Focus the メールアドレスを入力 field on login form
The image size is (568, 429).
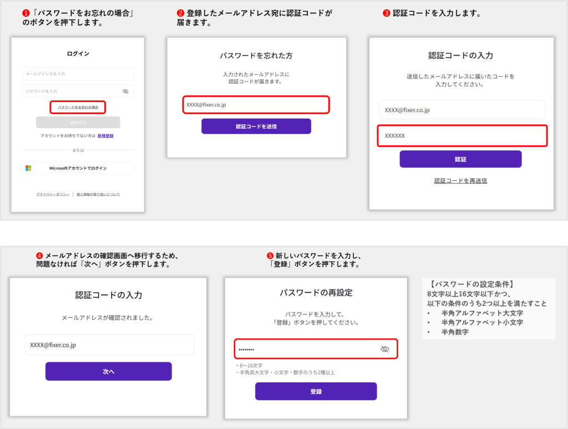pyautogui.click(x=78, y=74)
